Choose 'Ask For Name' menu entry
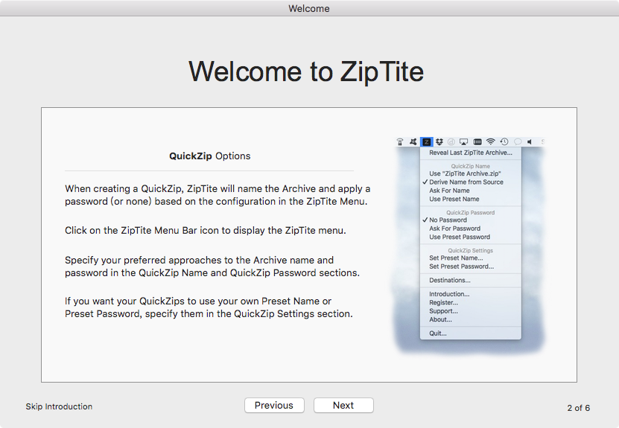Image resolution: width=619 pixels, height=428 pixels. [471, 191]
